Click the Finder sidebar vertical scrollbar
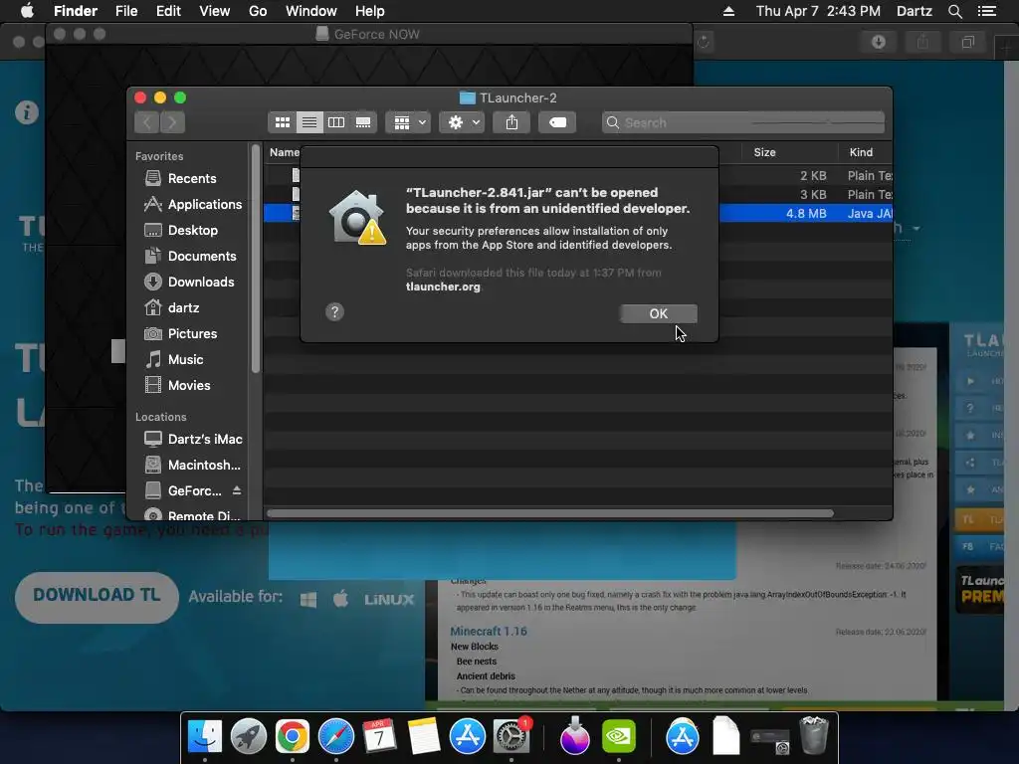Image resolution: width=1019 pixels, height=764 pixels. click(256, 260)
